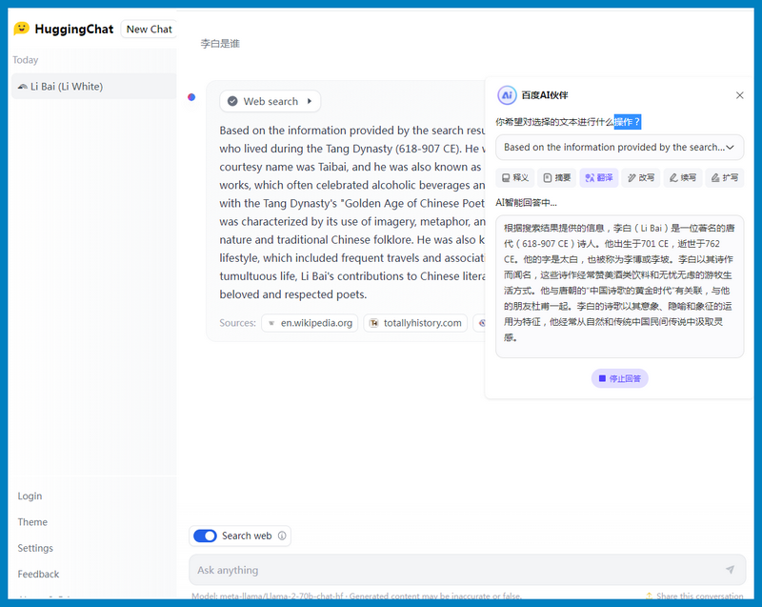Click the 停止回答 stop button

tap(620, 378)
